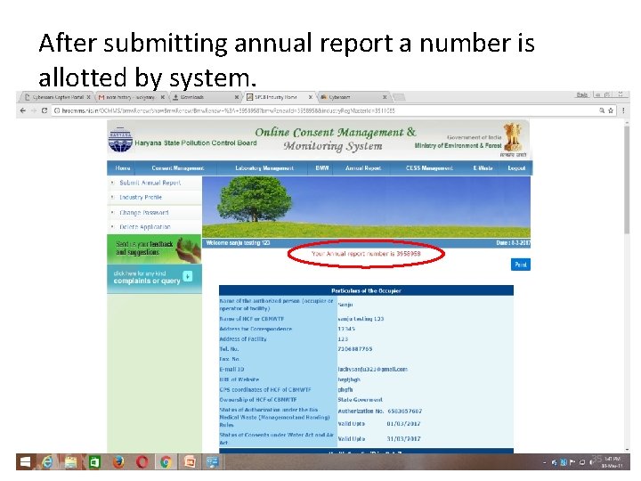Open the Industry Profile link
The width and height of the screenshot is (641, 481).
click(x=141, y=197)
